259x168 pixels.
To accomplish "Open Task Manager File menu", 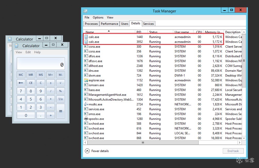I will click(87, 17).
